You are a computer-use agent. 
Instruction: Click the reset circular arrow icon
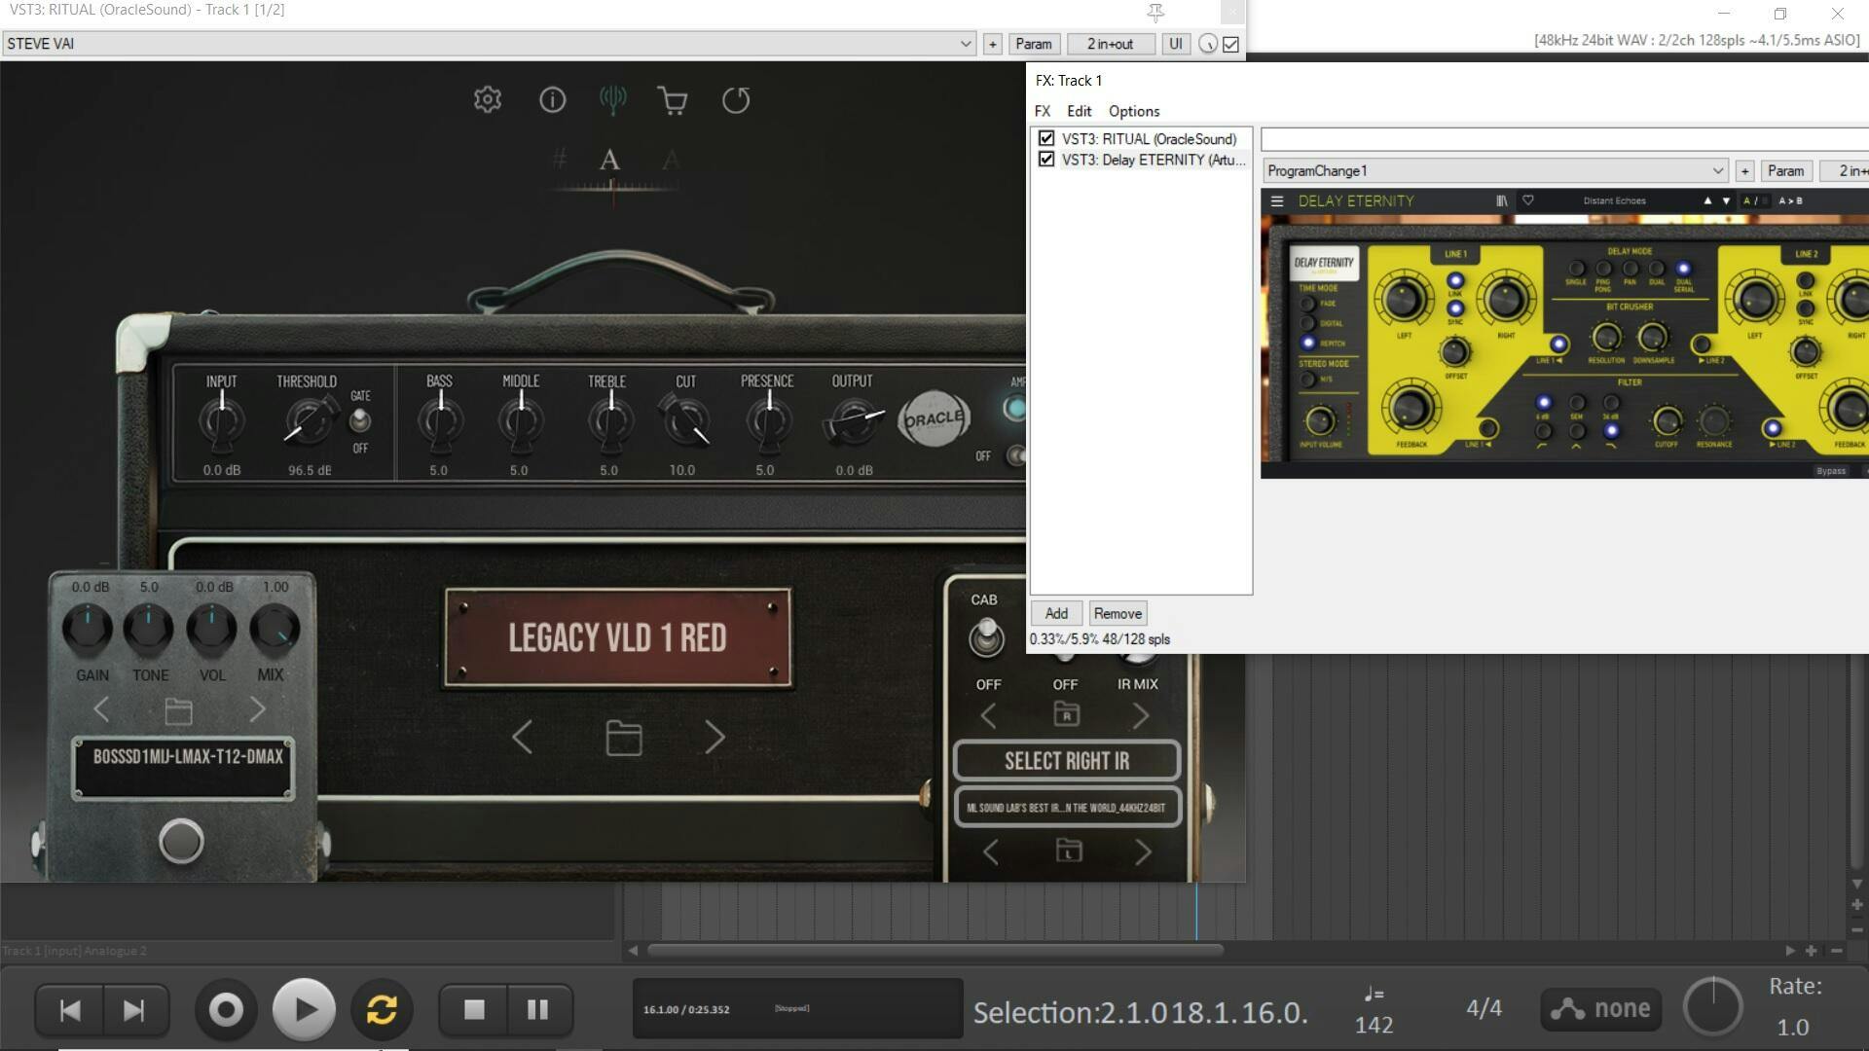point(736,99)
